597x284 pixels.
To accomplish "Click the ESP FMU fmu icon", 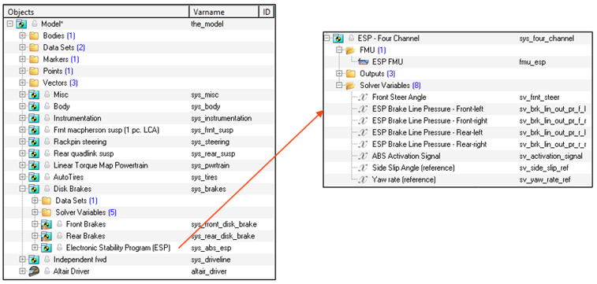I will coord(364,61).
